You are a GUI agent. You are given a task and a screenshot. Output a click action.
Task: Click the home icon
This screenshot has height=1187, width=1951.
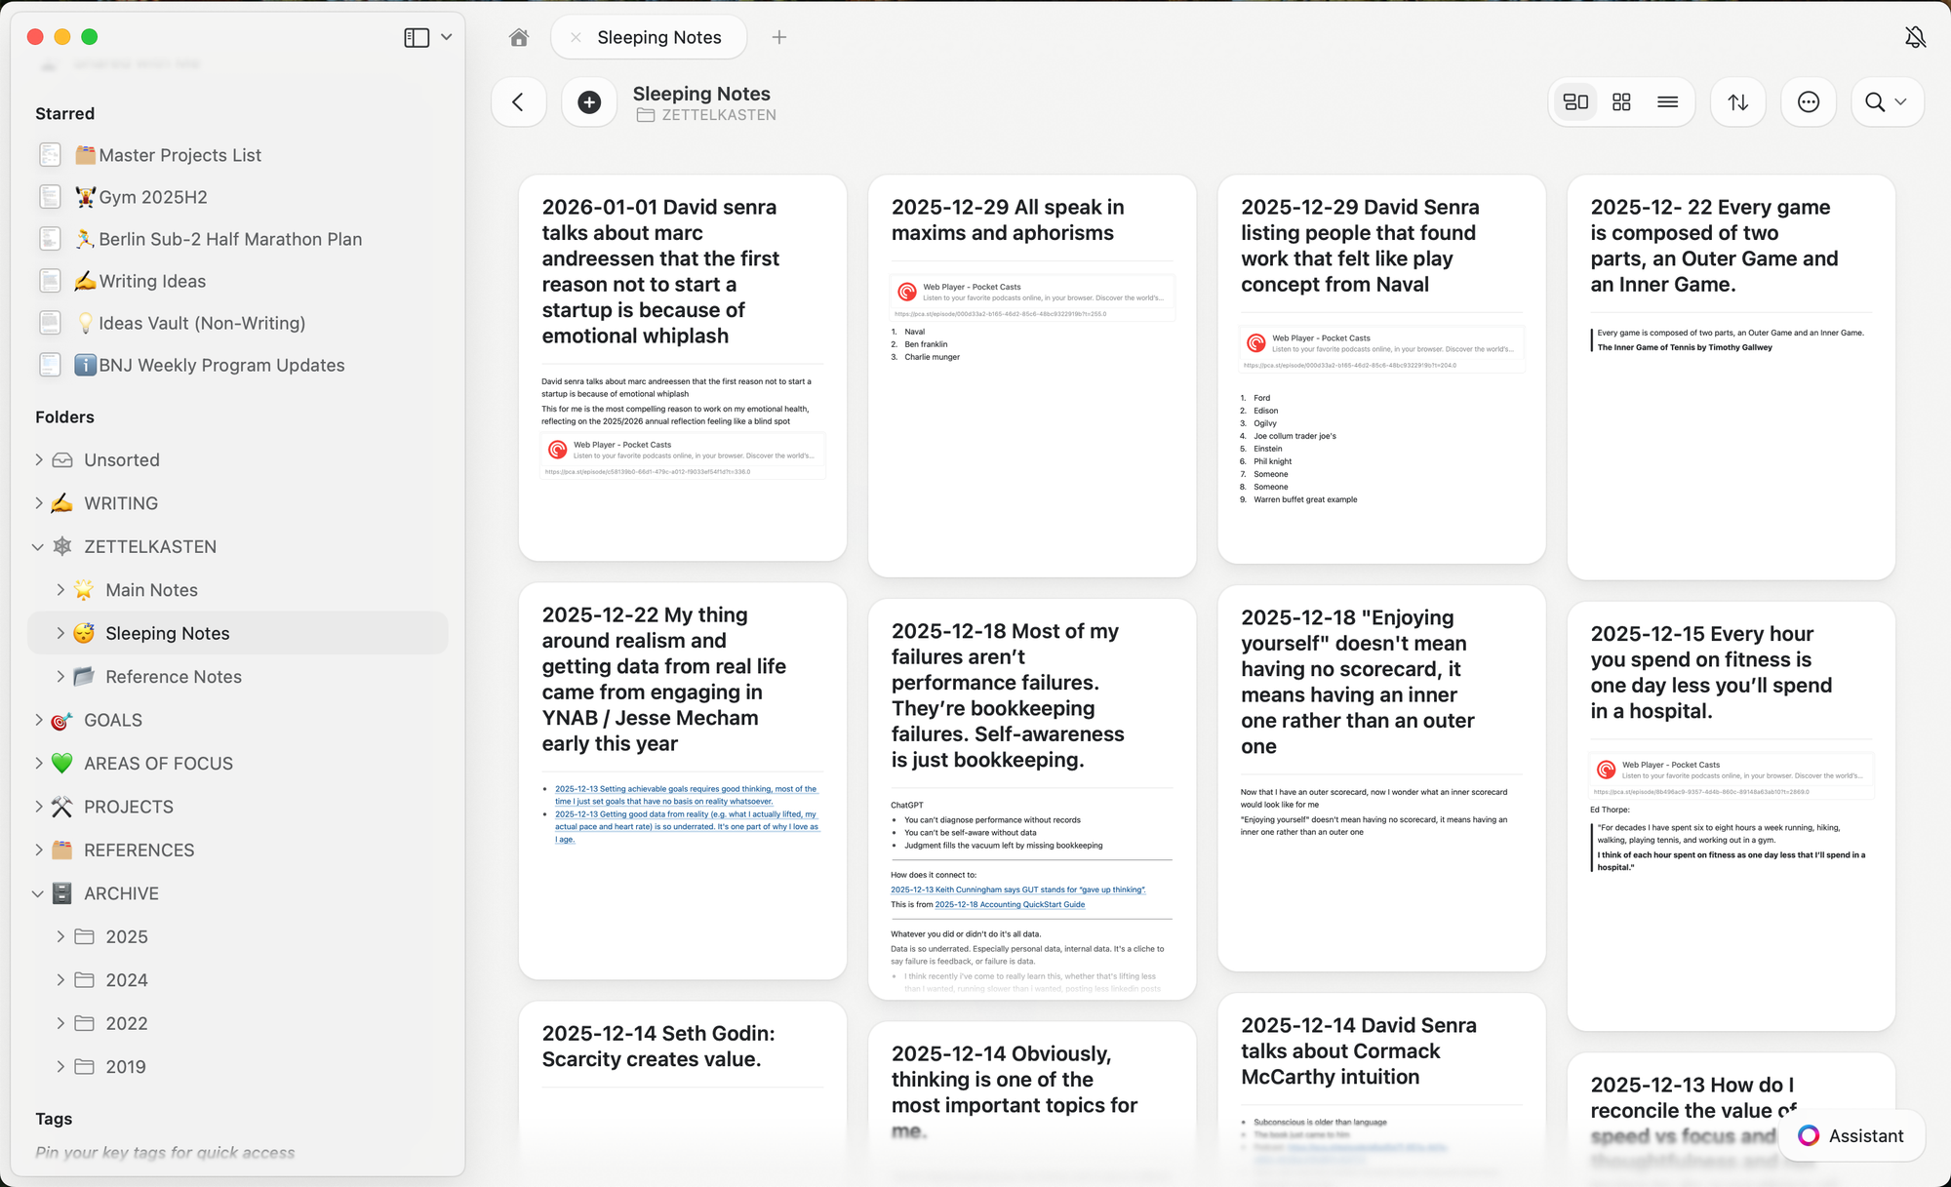[519, 37]
